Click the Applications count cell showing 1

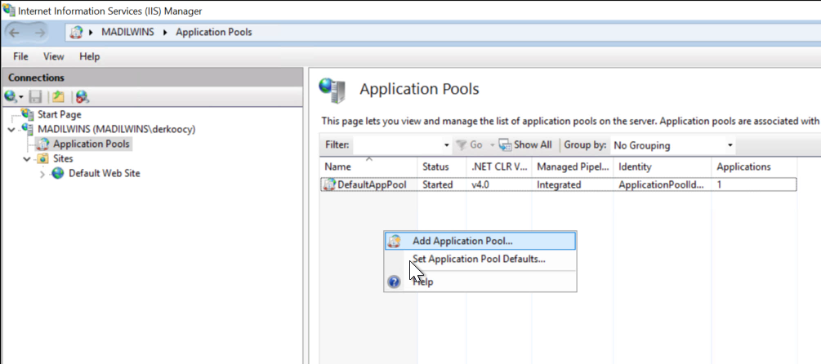(720, 184)
